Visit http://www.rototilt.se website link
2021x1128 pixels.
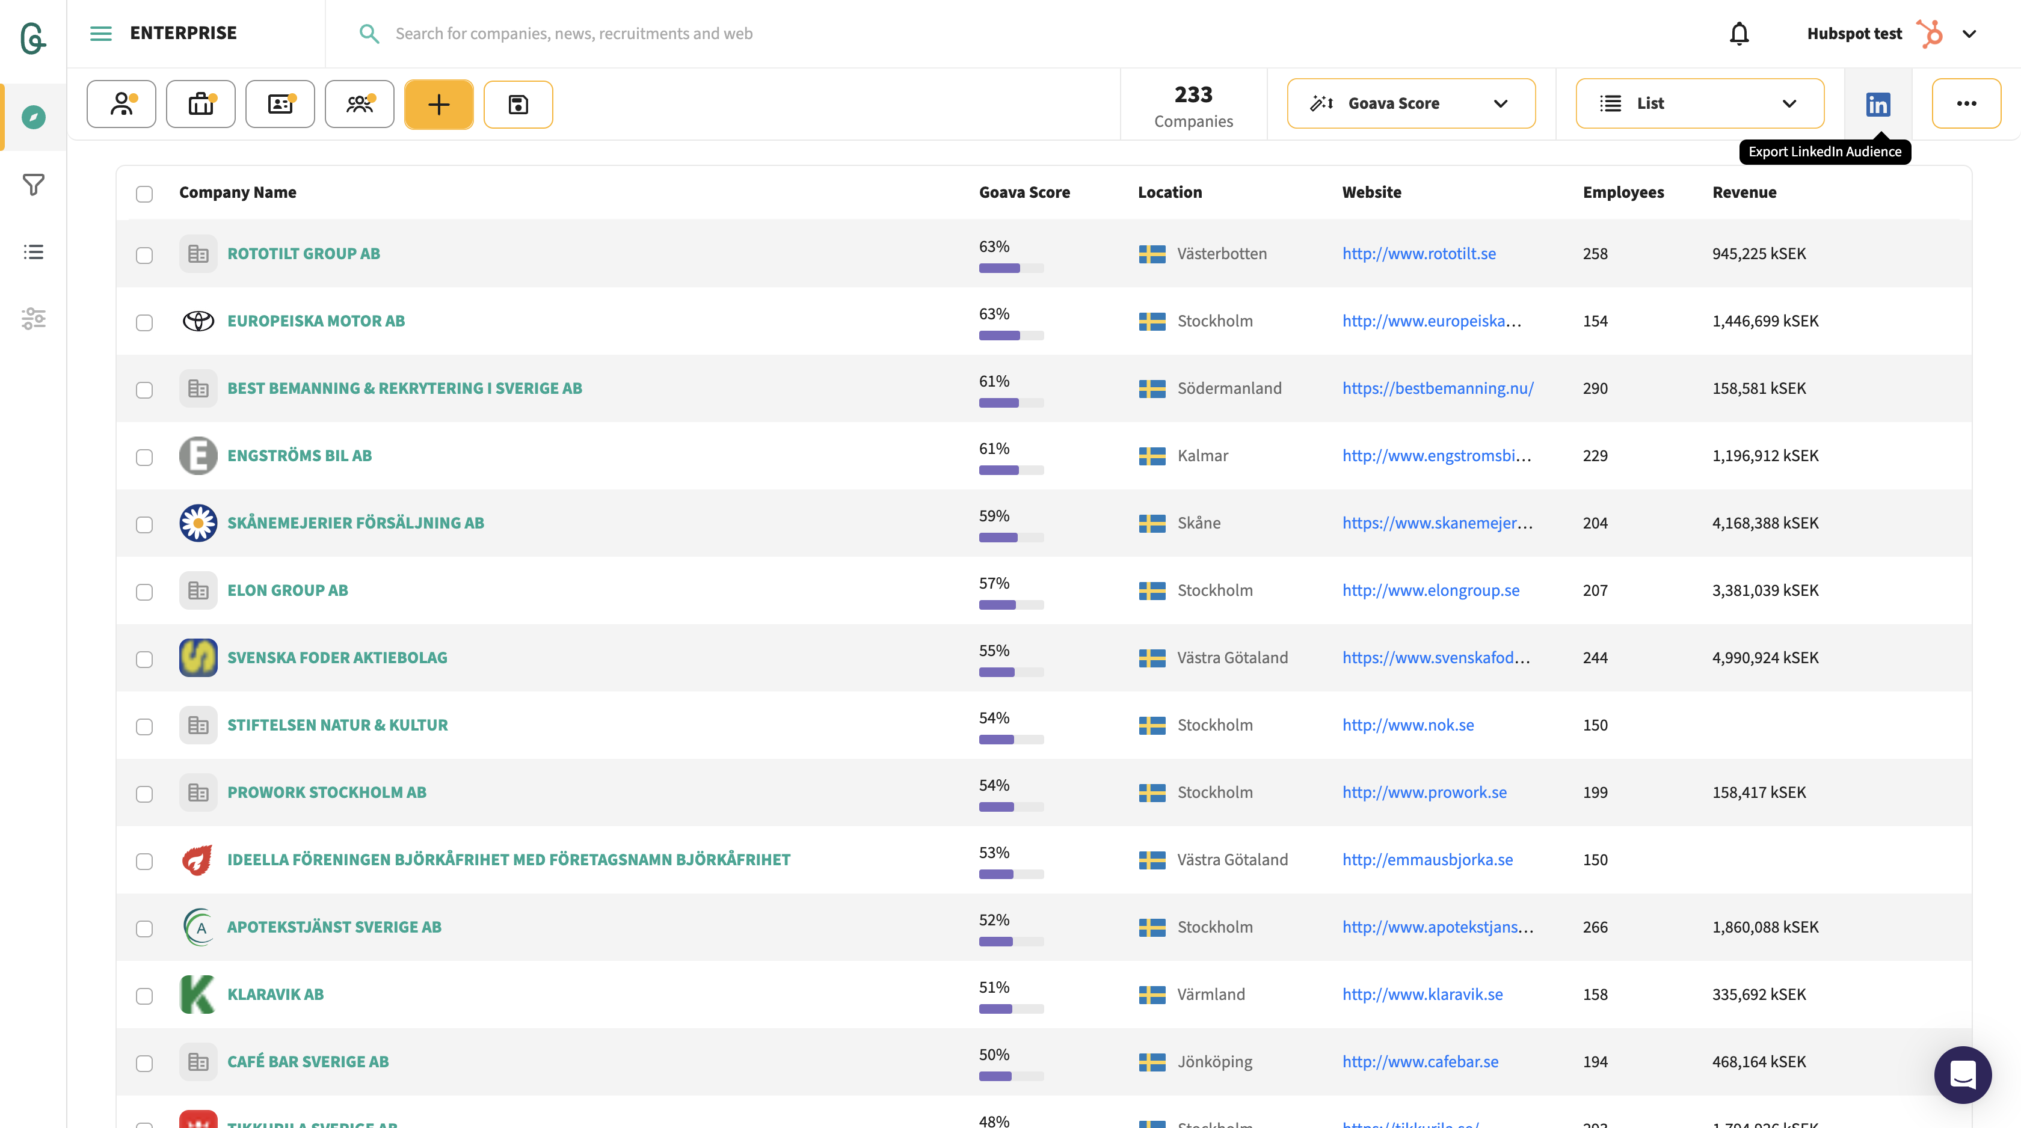pyautogui.click(x=1418, y=253)
